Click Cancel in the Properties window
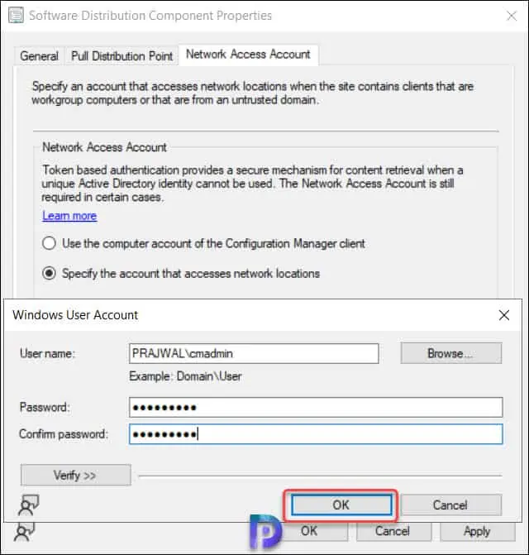 coord(393,531)
